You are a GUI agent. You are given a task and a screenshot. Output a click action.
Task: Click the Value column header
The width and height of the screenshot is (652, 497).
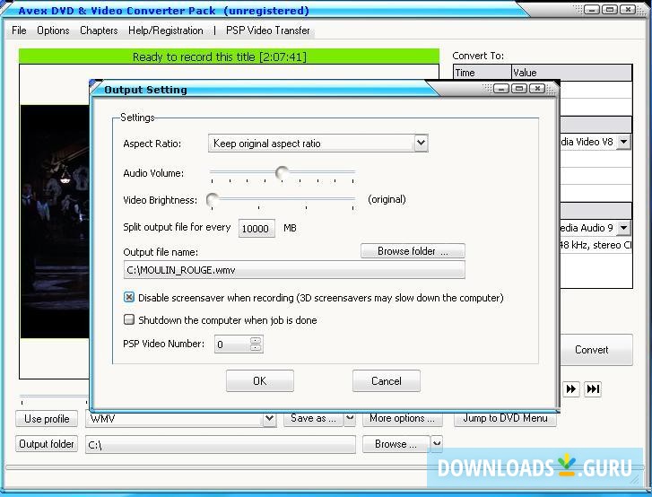[x=572, y=73]
